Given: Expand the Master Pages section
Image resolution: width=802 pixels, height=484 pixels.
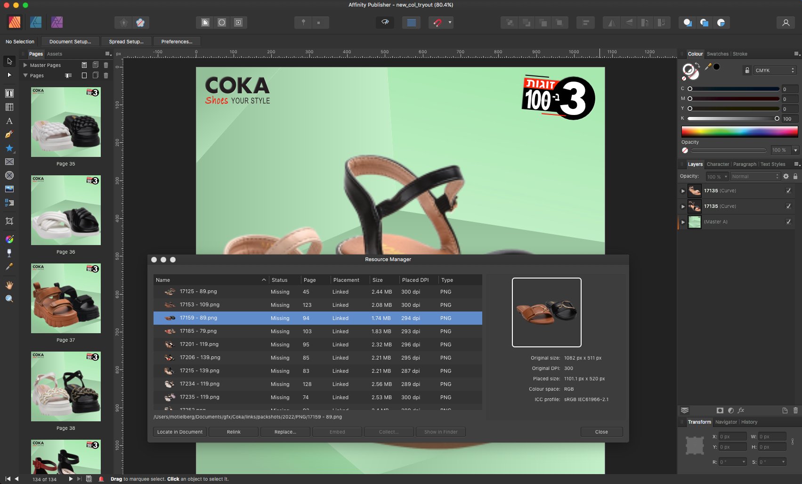Looking at the screenshot, I should (x=25, y=65).
